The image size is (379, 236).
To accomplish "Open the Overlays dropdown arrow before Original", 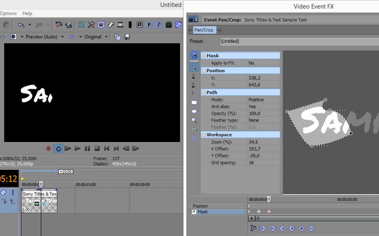I will point(80,37).
